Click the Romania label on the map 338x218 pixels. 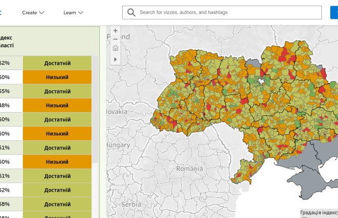(x=189, y=169)
